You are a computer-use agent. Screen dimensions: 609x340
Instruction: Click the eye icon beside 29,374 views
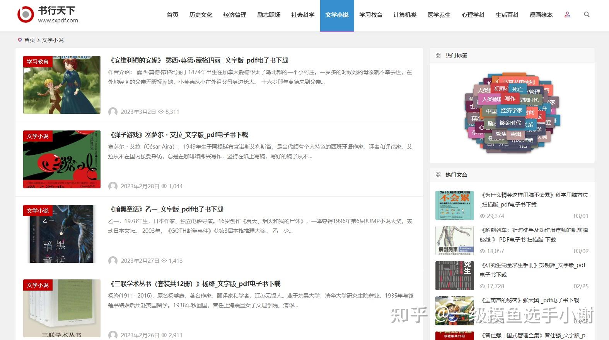click(x=482, y=216)
